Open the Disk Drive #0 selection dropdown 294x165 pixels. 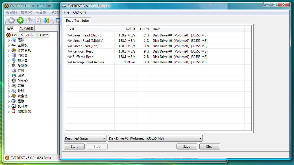pyautogui.click(x=155, y=138)
